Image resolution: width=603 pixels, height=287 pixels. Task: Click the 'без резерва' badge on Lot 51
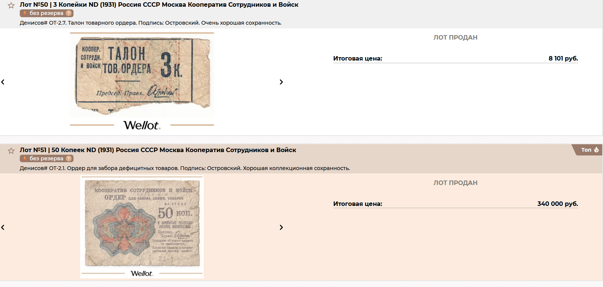click(47, 158)
